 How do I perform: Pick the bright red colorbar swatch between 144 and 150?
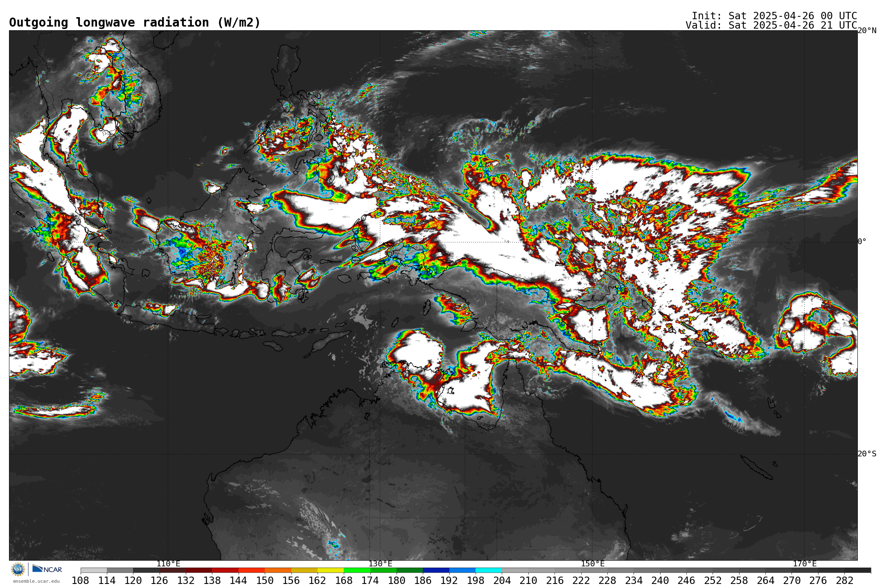click(252, 570)
